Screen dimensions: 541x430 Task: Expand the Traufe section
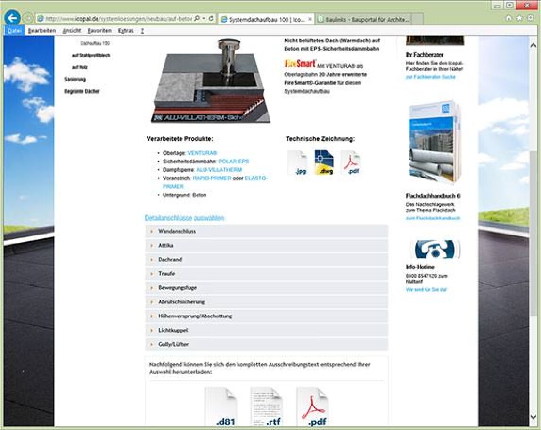[266, 274]
